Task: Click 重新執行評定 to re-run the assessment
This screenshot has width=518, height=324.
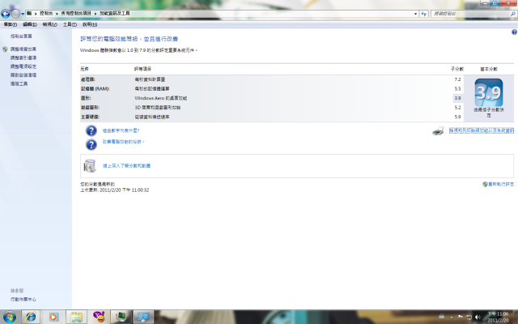Action: (501, 184)
